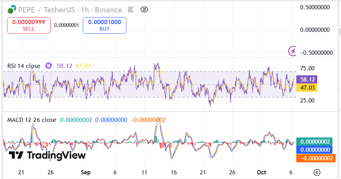Click the Oct label on time axis
Image resolution: width=341 pixels, height=179 pixels.
pyautogui.click(x=261, y=172)
